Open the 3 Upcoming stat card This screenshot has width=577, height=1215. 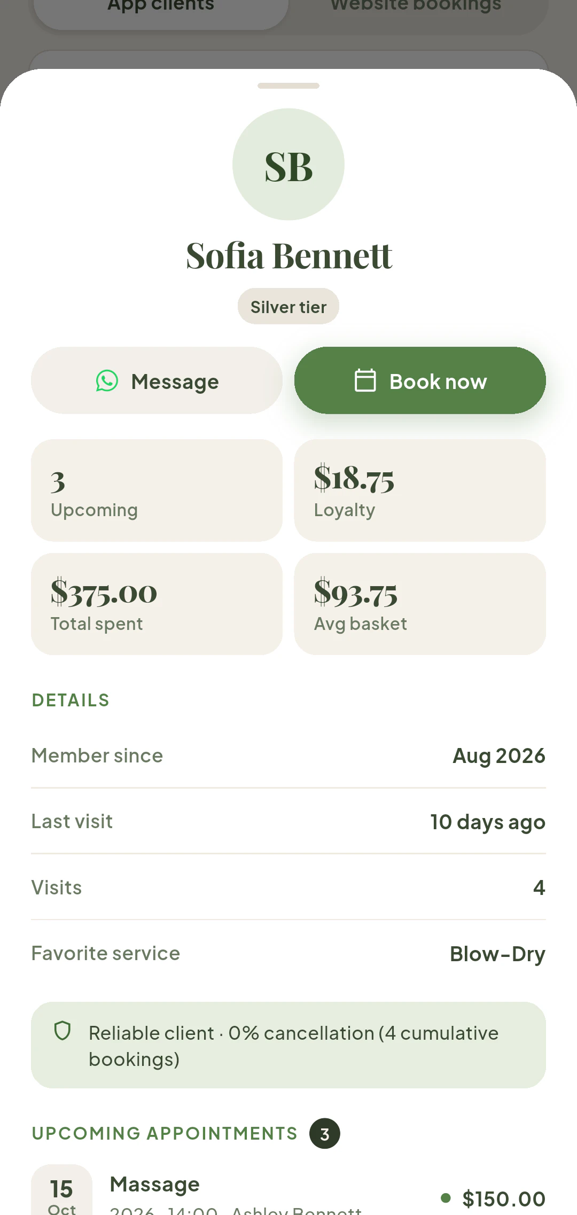click(x=157, y=490)
